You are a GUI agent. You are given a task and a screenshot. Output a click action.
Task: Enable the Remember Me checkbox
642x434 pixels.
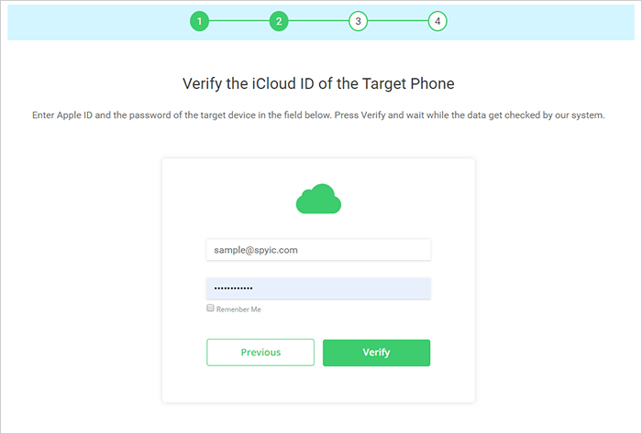(210, 309)
